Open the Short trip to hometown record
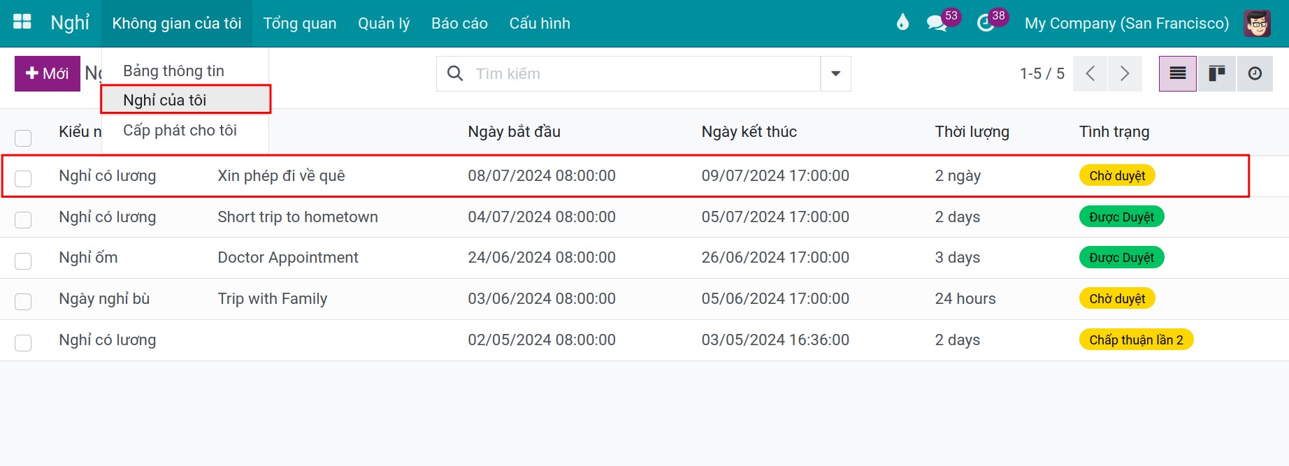The width and height of the screenshot is (1289, 466). pyautogui.click(x=297, y=217)
